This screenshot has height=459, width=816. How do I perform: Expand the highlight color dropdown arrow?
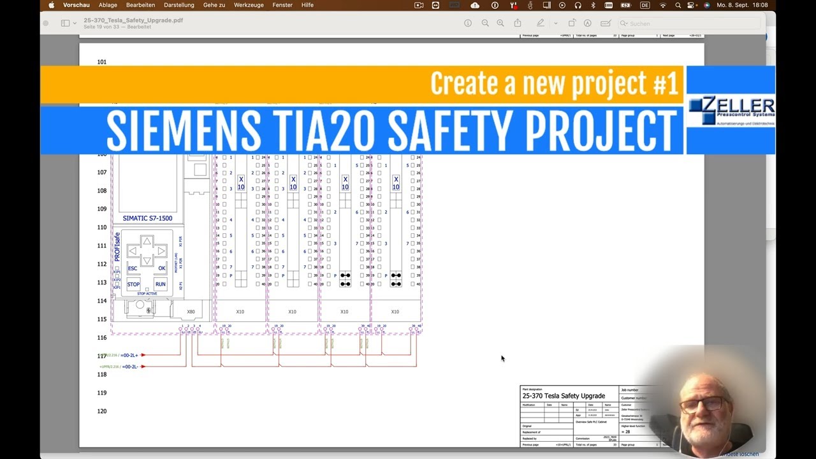click(x=555, y=23)
